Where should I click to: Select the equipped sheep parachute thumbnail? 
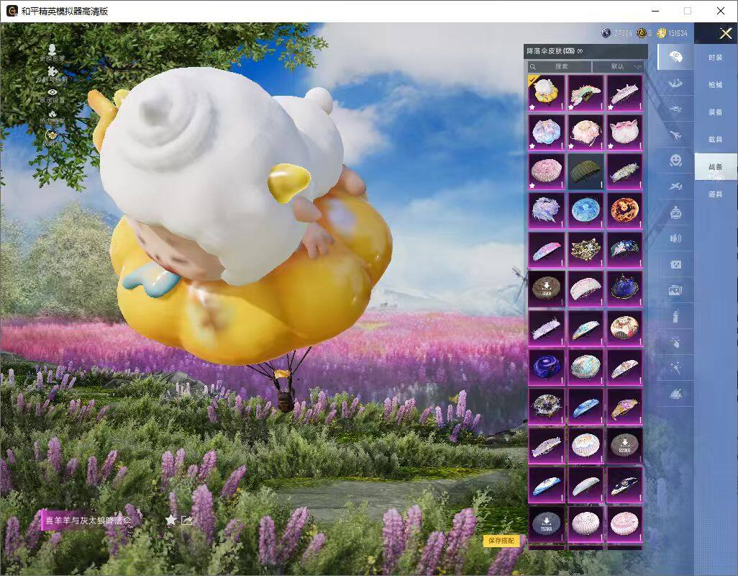point(546,92)
